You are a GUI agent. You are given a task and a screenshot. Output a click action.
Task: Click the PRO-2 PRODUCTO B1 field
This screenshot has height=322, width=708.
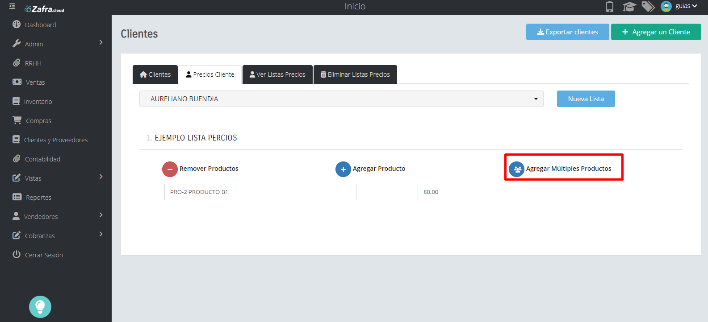260,192
